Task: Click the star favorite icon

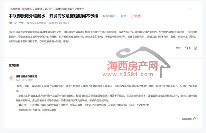Action: [186, 48]
